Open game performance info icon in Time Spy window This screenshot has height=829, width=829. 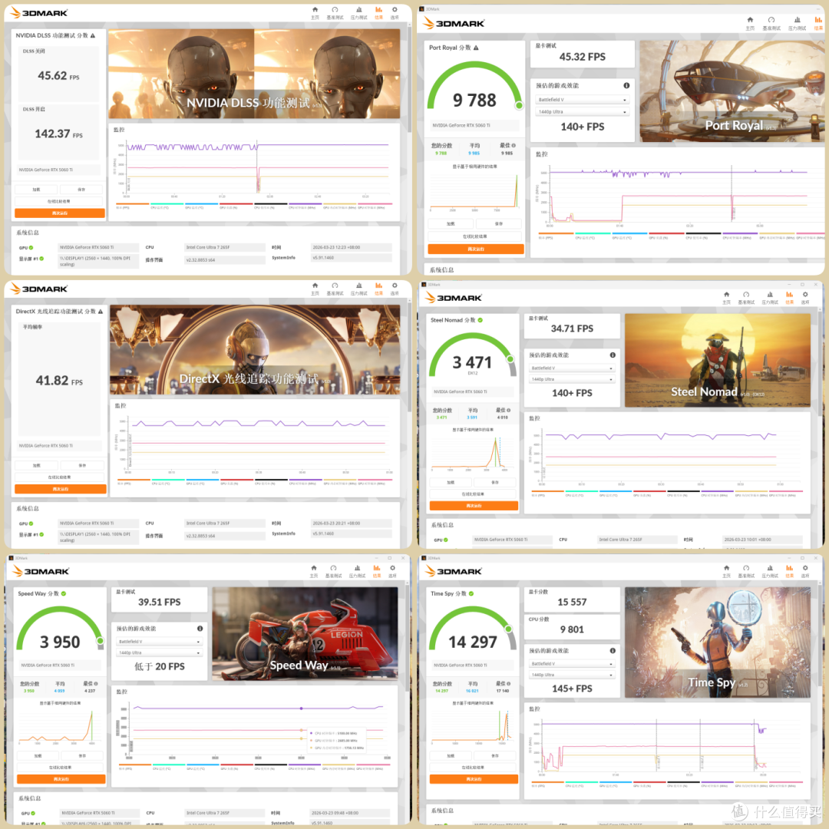613,651
